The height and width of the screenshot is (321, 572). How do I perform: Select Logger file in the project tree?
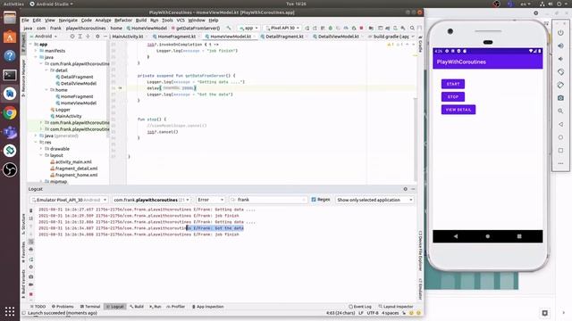(x=60, y=110)
